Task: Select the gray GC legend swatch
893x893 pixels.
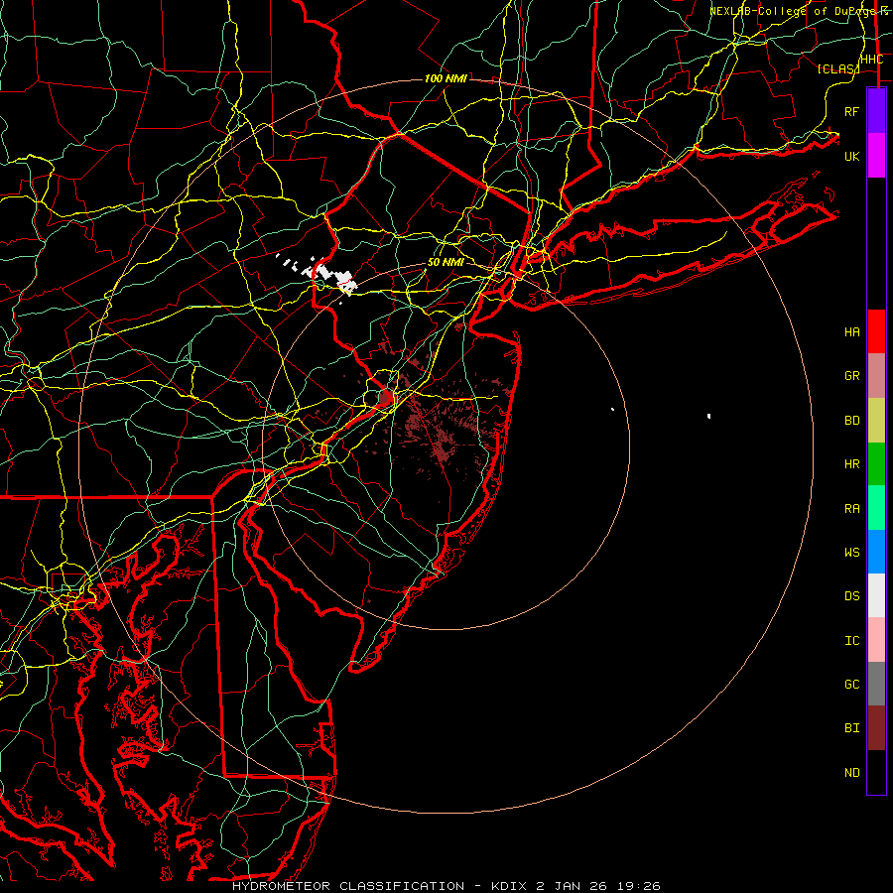Action: [x=876, y=684]
